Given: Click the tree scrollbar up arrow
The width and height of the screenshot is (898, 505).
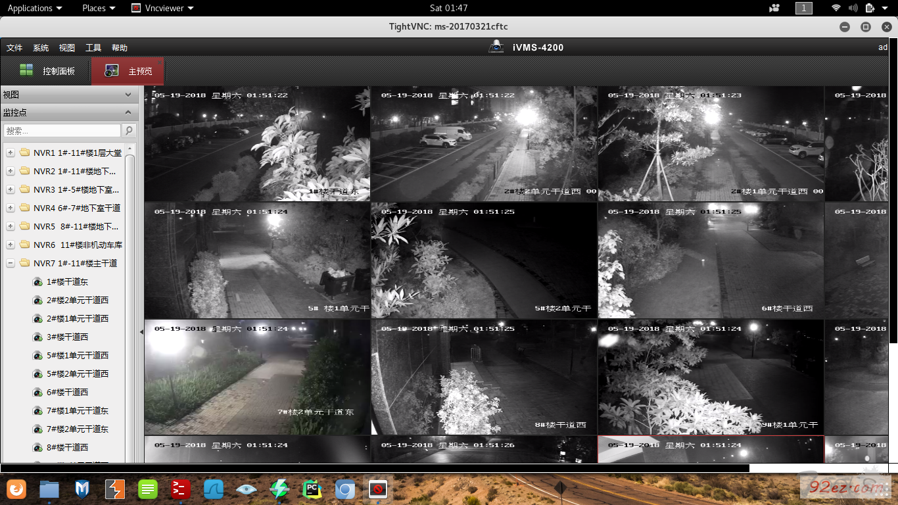Looking at the screenshot, I should click(x=130, y=149).
